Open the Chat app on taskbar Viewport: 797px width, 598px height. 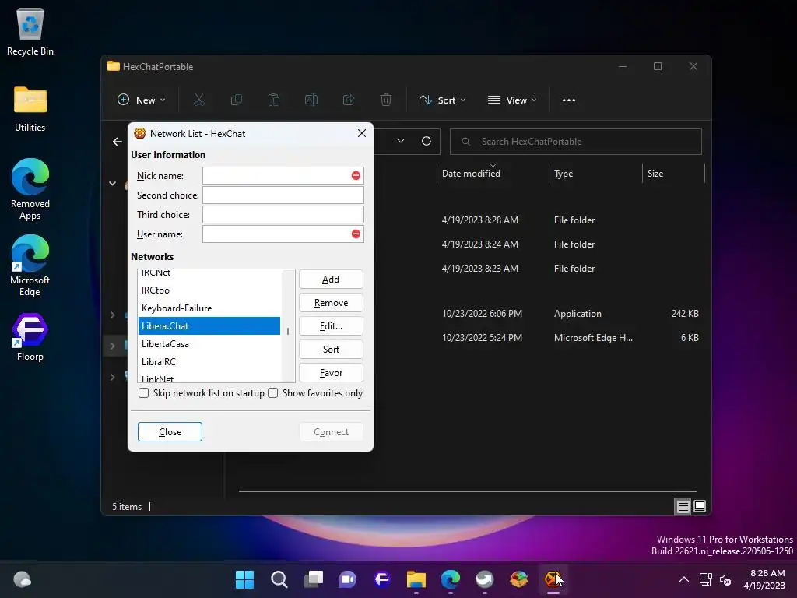[348, 579]
